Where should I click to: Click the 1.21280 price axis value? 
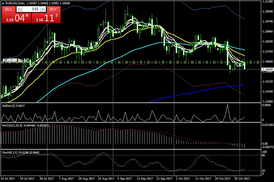pyautogui.click(x=268, y=2)
